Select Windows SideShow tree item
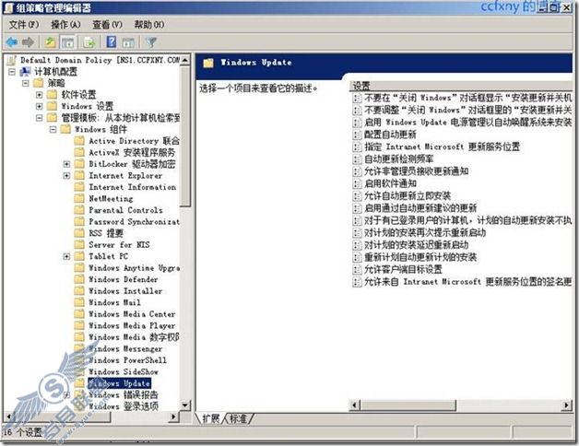The height and width of the screenshot is (446, 579). [124, 371]
